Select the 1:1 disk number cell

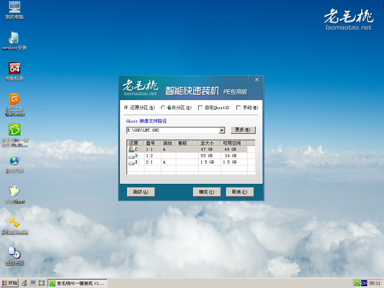[x=152, y=149]
